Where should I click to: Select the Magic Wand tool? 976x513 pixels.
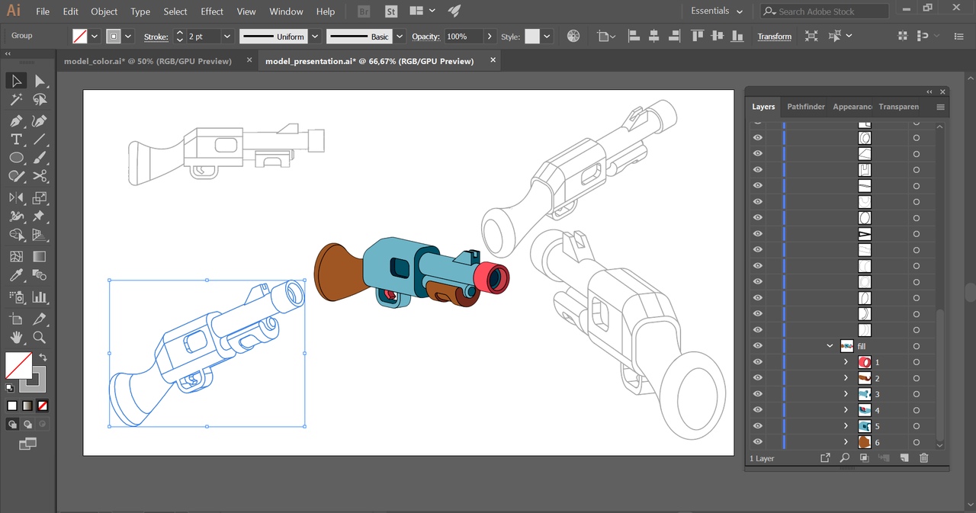click(16, 100)
